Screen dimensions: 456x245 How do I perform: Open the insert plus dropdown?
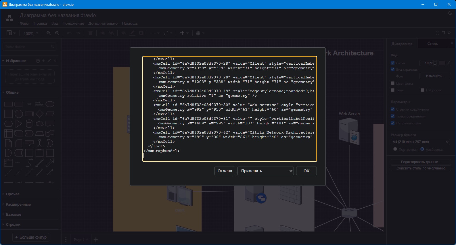tap(184, 33)
